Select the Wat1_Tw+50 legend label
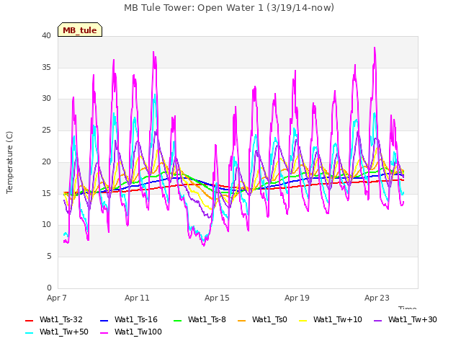This screenshot has width=461, height=346. (64, 332)
